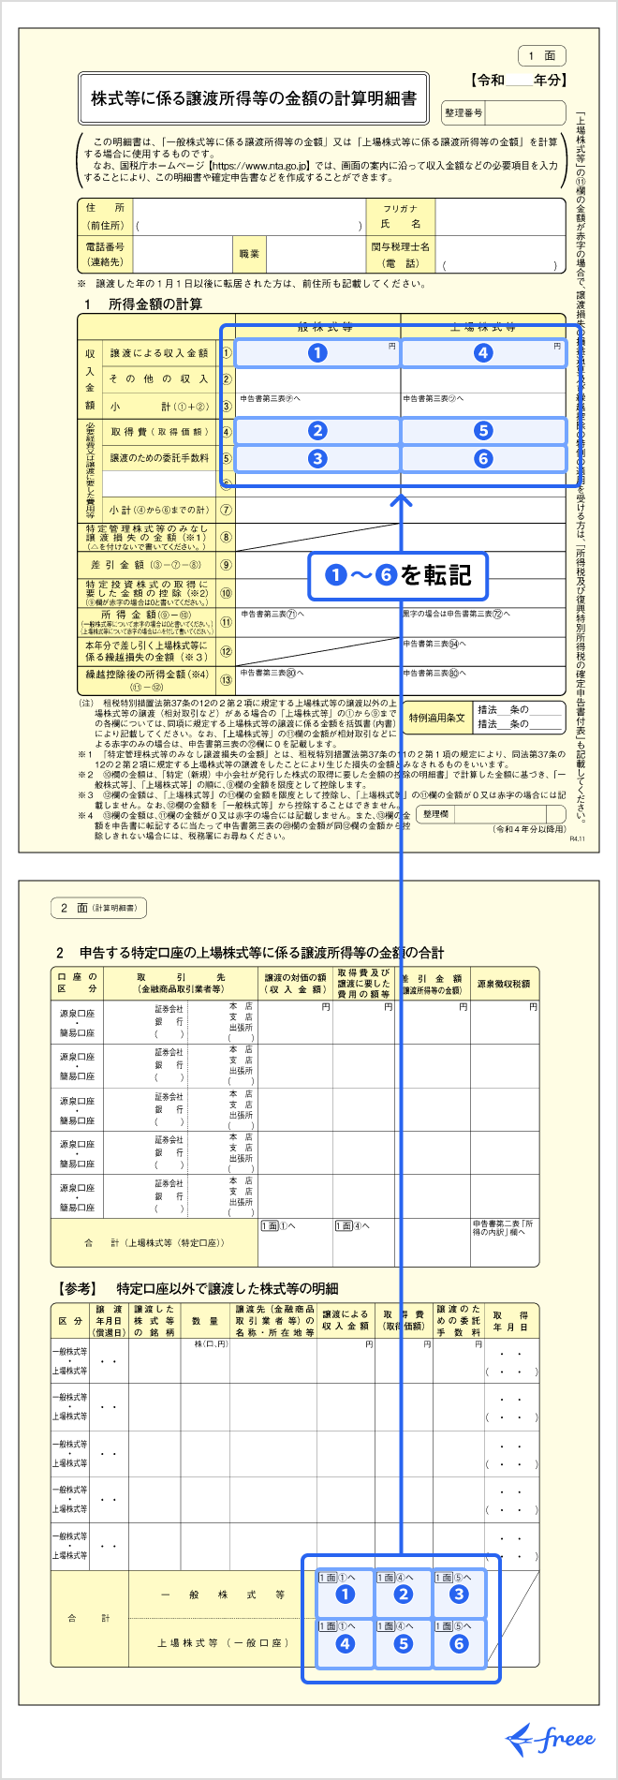The height and width of the screenshot is (1780, 618).
Task: Click the 2面(計算明細書) page label
Action: [99, 908]
